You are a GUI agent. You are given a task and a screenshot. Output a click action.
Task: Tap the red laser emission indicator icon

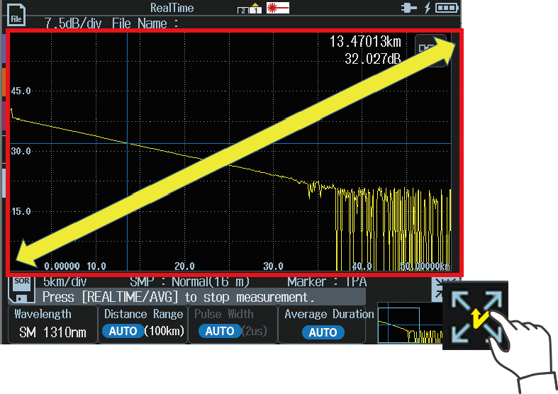(278, 9)
